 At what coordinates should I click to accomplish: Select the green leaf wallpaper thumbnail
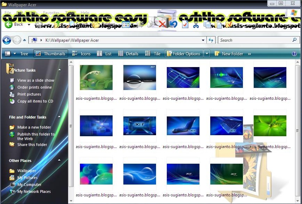pos(270,126)
